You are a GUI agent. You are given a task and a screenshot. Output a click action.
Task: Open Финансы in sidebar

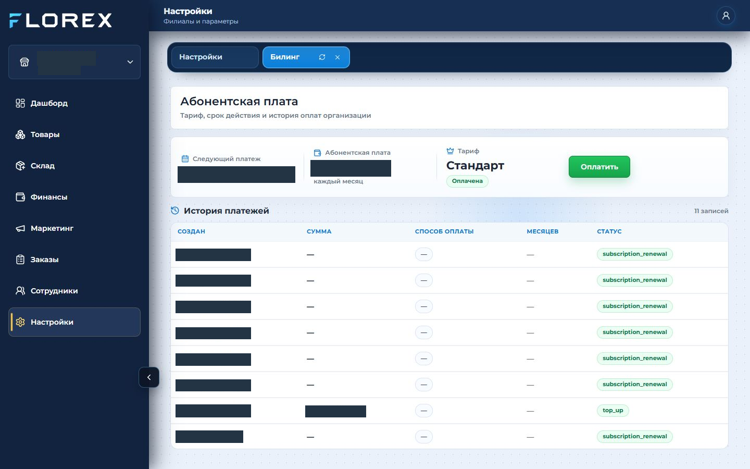(x=74, y=197)
